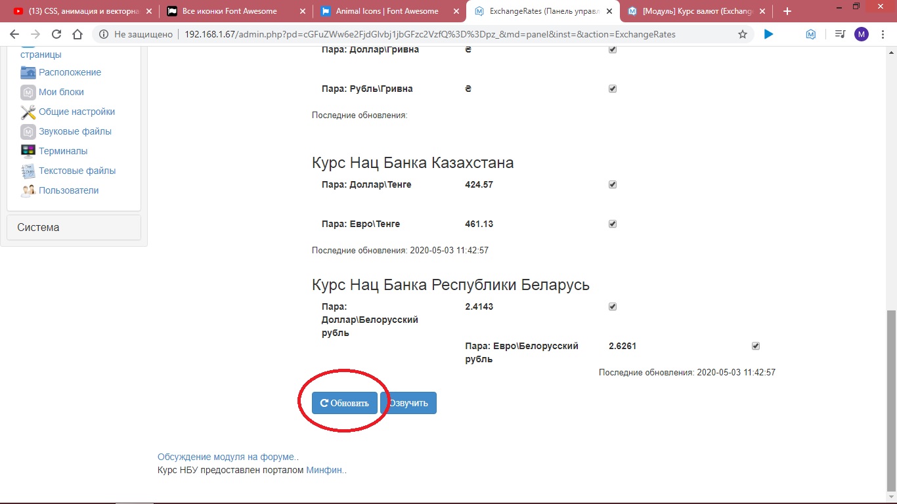Click the Мои блоки sidebar icon

28,92
